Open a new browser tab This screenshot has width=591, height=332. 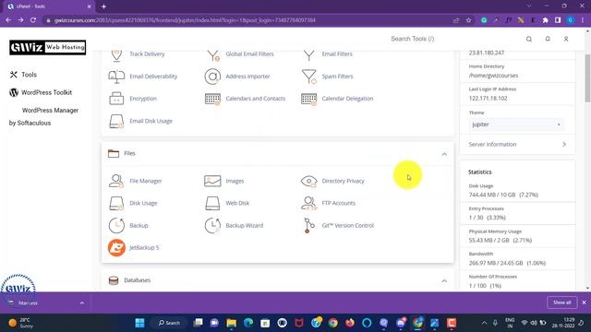coord(103,6)
